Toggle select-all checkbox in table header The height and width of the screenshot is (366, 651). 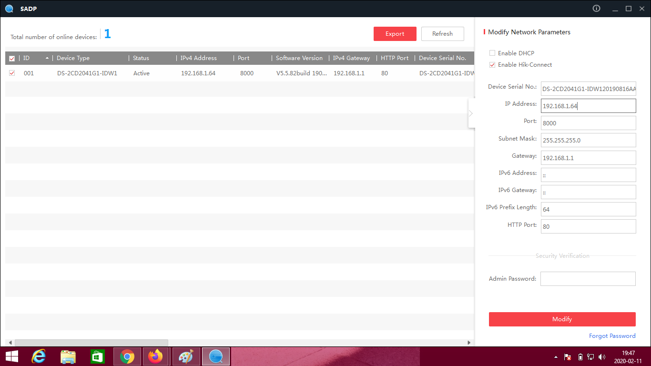[12, 59]
